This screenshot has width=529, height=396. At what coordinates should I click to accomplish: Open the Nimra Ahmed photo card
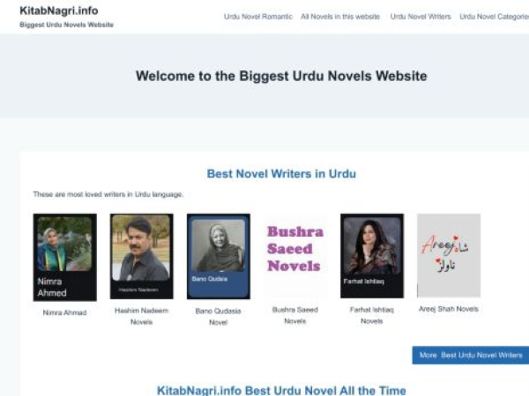[64, 257]
